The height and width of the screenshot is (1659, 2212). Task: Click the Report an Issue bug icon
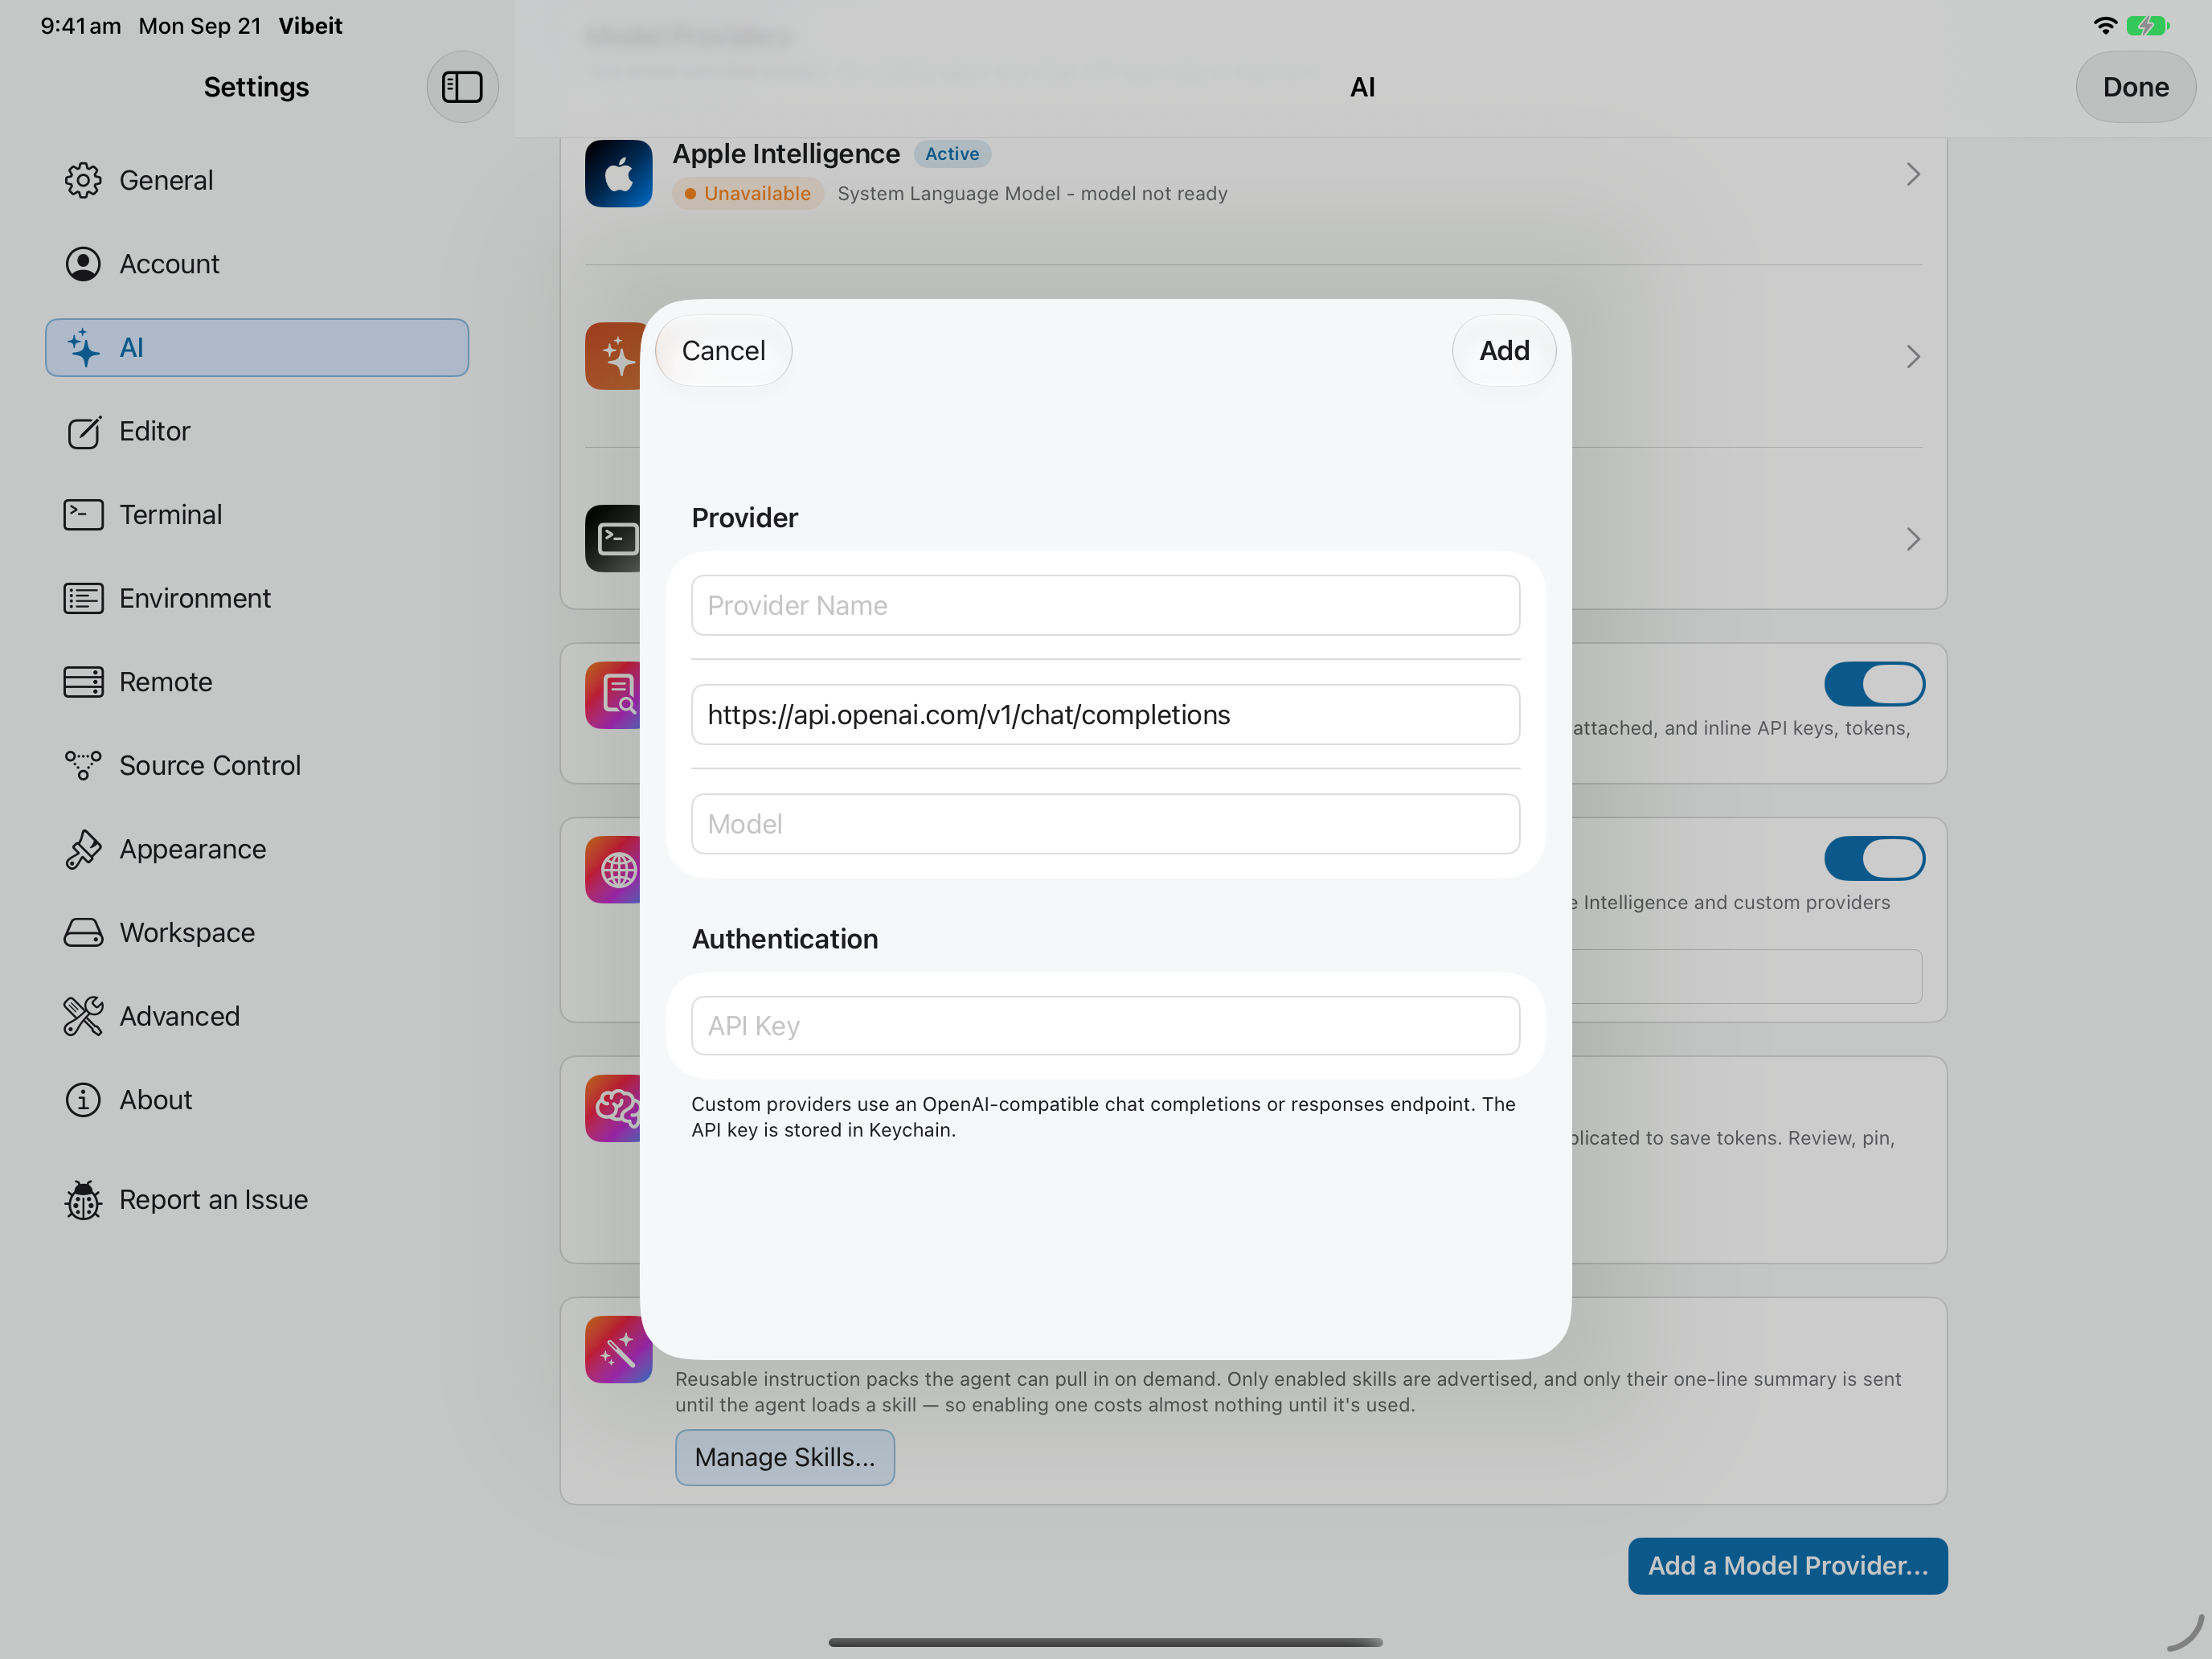[x=83, y=1200]
